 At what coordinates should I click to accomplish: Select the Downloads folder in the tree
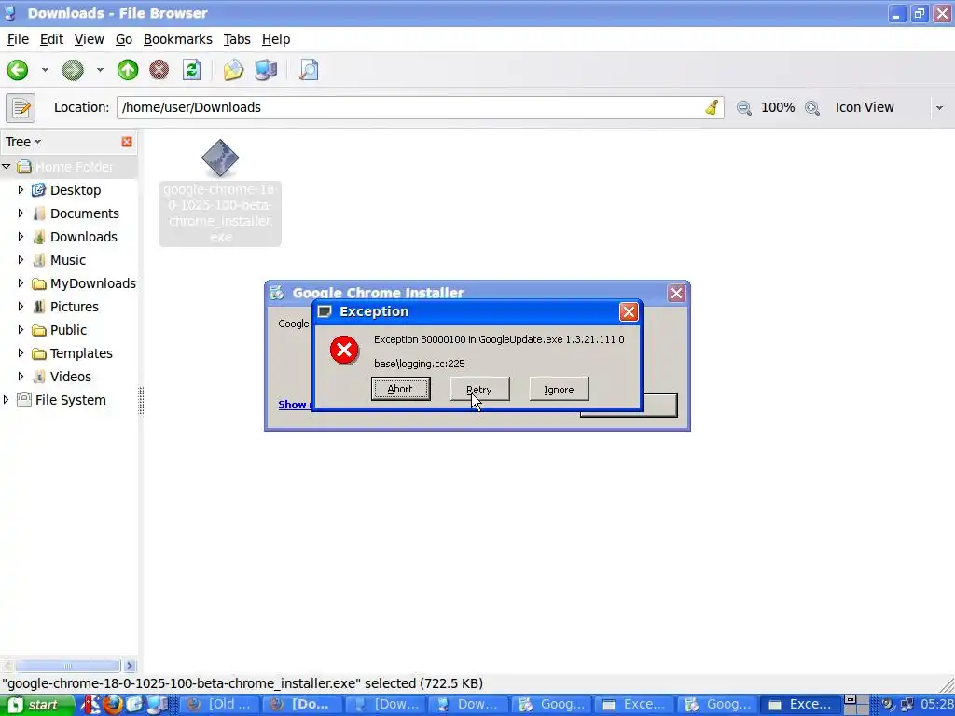pos(83,237)
